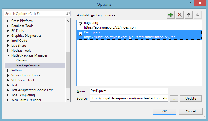The image size is (208, 121).
Task: Expand the IntelliCode node
Action: point(8,41)
